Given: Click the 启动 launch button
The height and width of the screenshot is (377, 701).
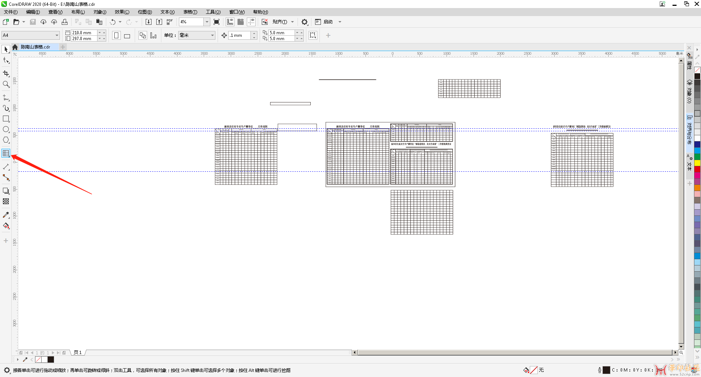Looking at the screenshot, I should pos(328,22).
